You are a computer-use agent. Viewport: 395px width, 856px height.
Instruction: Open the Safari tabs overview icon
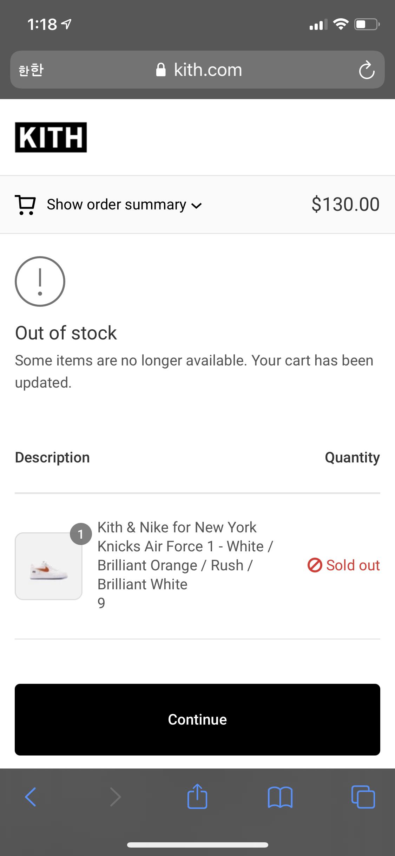point(363,797)
